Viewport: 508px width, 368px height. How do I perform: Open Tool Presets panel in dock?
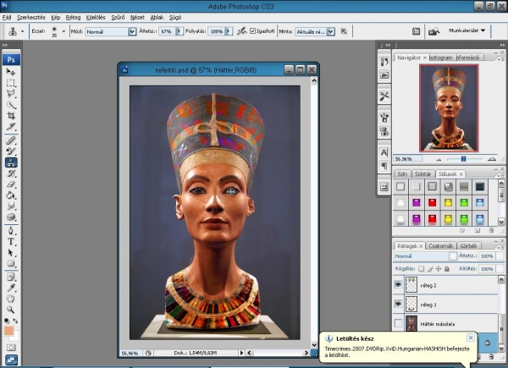pyautogui.click(x=384, y=96)
